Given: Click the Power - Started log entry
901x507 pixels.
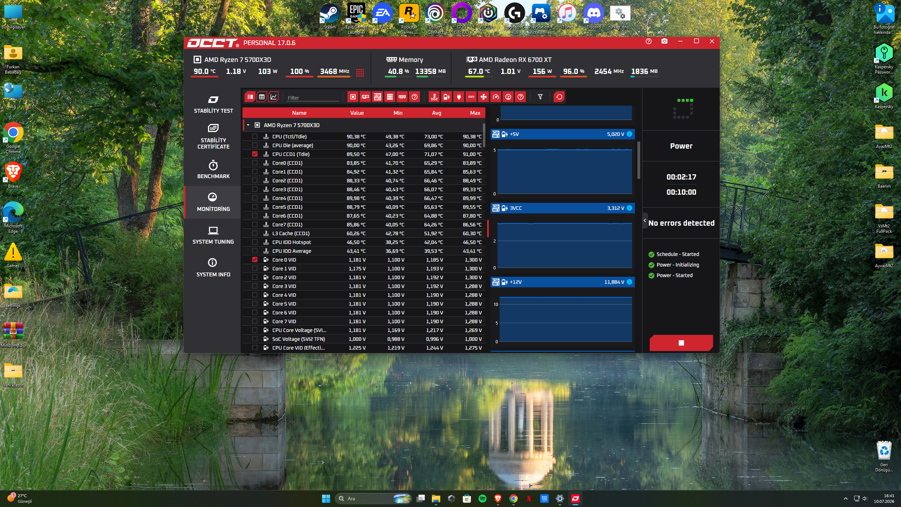Looking at the screenshot, I should point(670,275).
